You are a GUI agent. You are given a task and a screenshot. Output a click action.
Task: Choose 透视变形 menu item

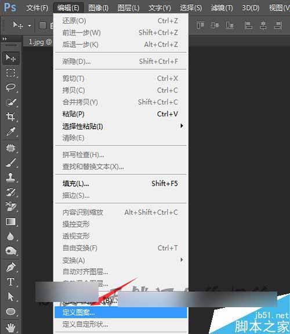tap(121, 236)
